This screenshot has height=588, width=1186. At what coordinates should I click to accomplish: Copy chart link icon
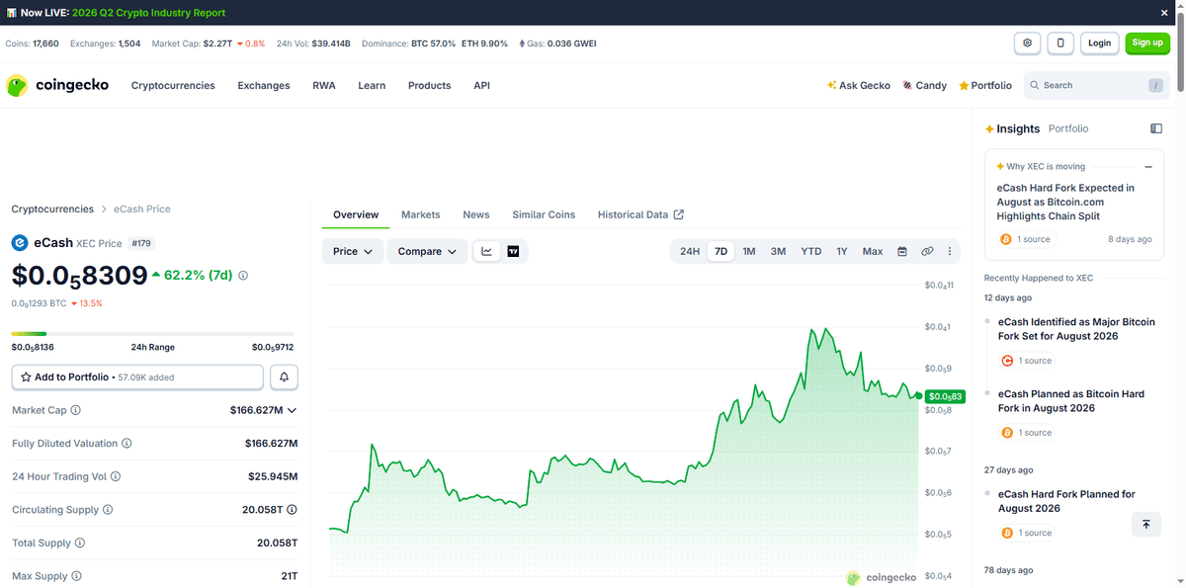(x=927, y=252)
